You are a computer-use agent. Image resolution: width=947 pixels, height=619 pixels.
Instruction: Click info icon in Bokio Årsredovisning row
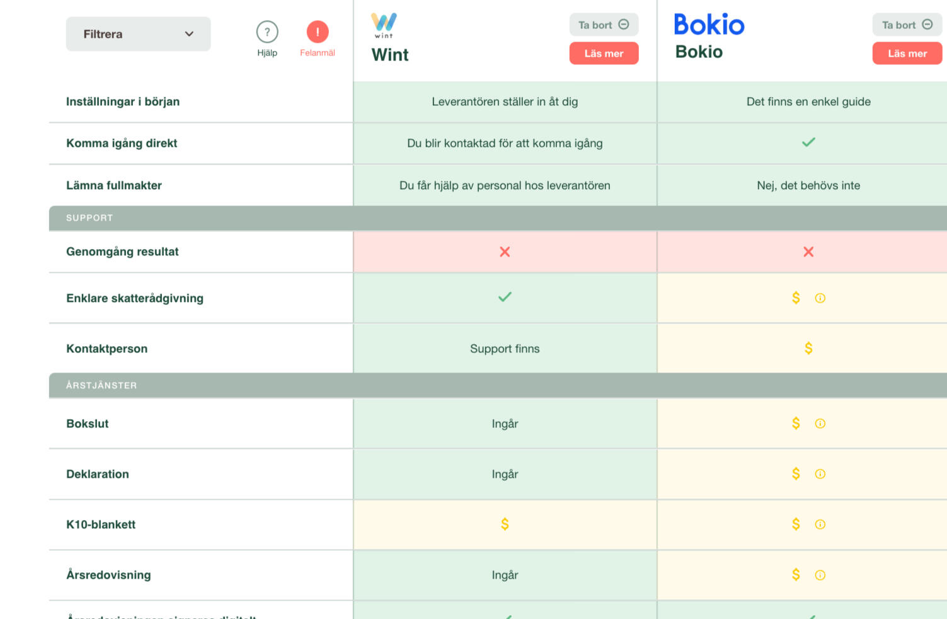pyautogui.click(x=820, y=575)
